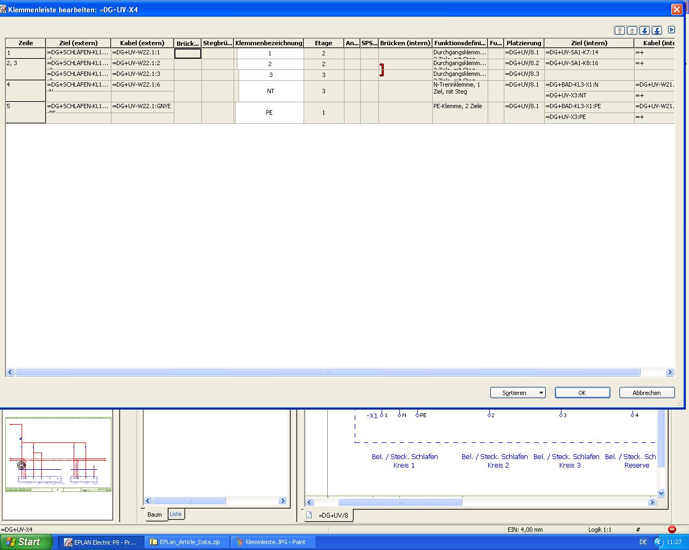Viewport: 689px width, 550px height.
Task: Open EPLan_Article_Data.zip taskbar item
Action: 186,542
